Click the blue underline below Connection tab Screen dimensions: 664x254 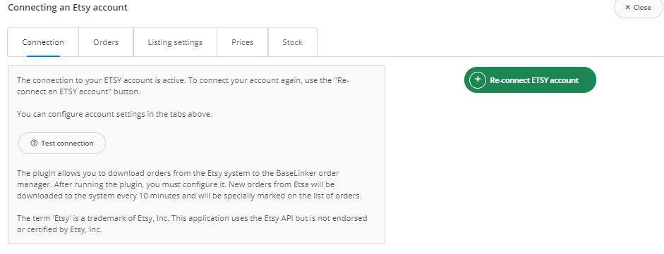43,56
